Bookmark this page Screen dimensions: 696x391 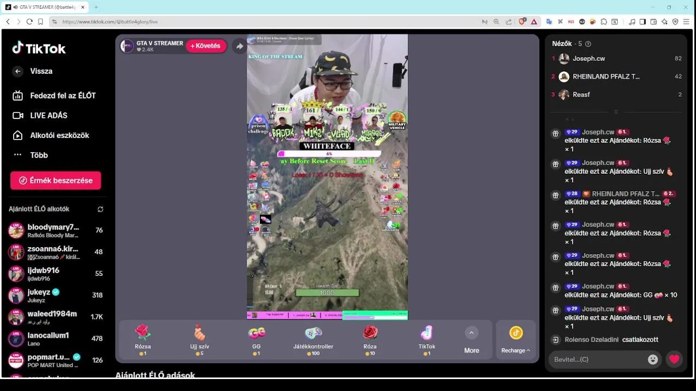click(x=40, y=22)
